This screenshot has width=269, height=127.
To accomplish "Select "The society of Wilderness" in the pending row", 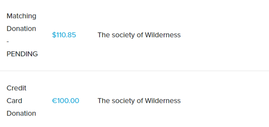I will pos(139,35).
